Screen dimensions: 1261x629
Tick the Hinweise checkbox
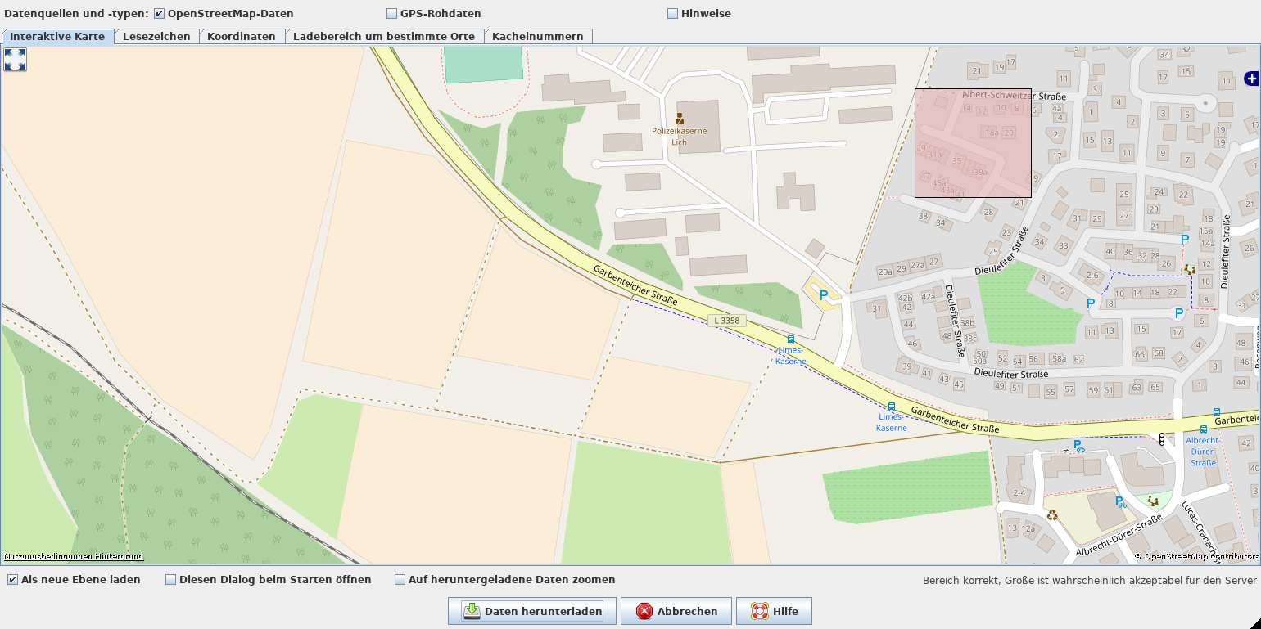pyautogui.click(x=673, y=14)
